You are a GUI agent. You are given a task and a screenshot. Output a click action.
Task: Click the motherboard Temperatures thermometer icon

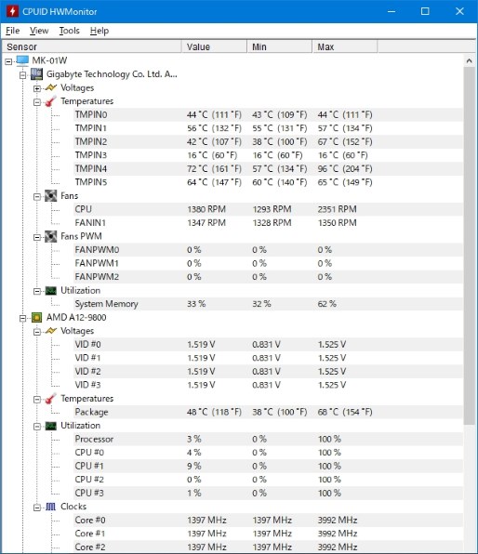click(51, 101)
